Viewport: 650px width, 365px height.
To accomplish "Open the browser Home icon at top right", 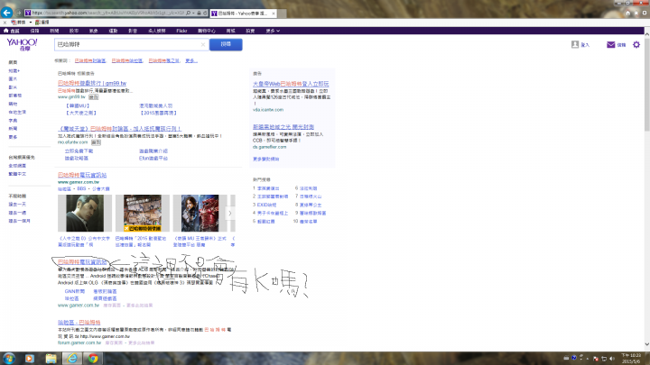I will pos(628,13).
